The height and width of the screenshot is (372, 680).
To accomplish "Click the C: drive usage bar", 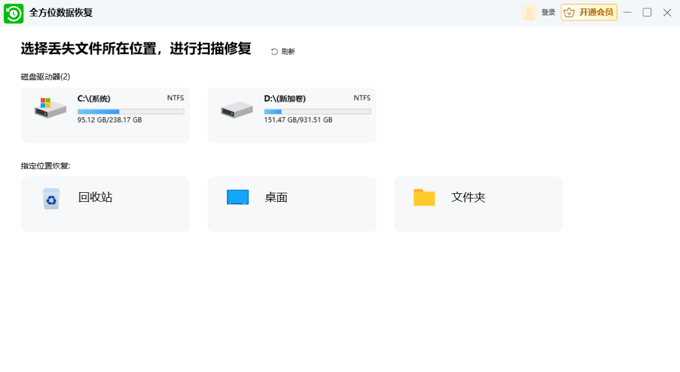I will click(130, 112).
